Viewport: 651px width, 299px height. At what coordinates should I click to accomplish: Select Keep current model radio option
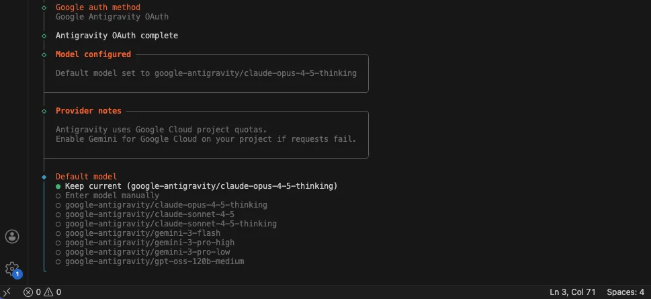click(196, 186)
